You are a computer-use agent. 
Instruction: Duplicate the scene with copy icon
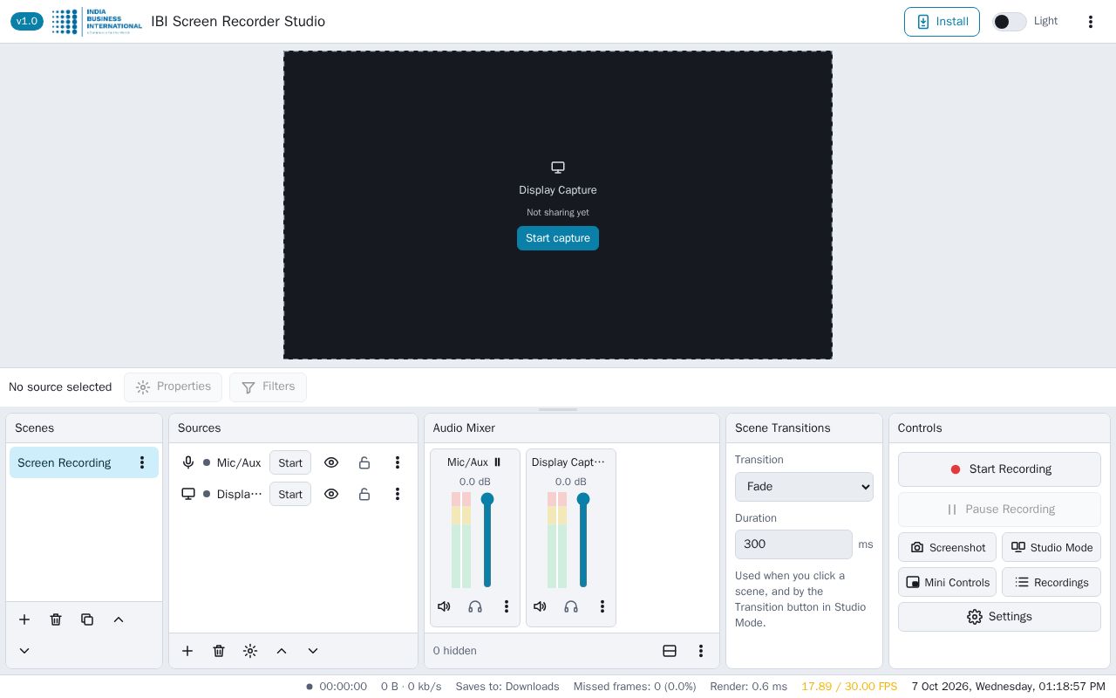[x=87, y=619]
